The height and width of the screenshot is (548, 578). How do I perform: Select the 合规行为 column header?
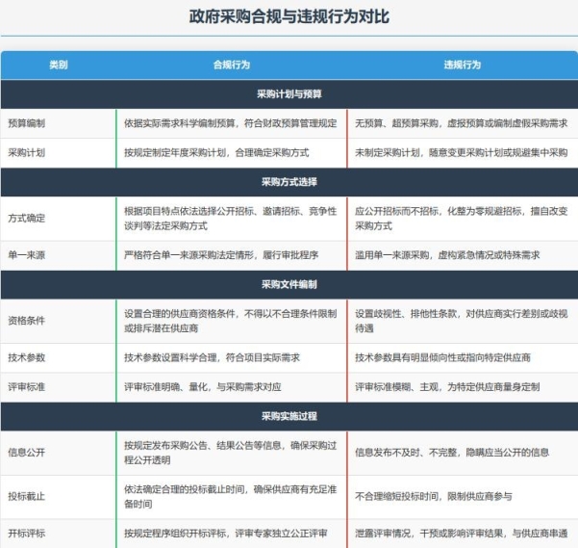(x=231, y=65)
